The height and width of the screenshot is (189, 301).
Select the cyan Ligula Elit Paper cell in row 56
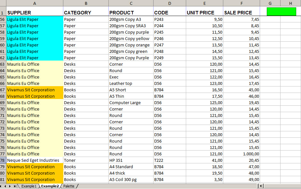click(35, 19)
